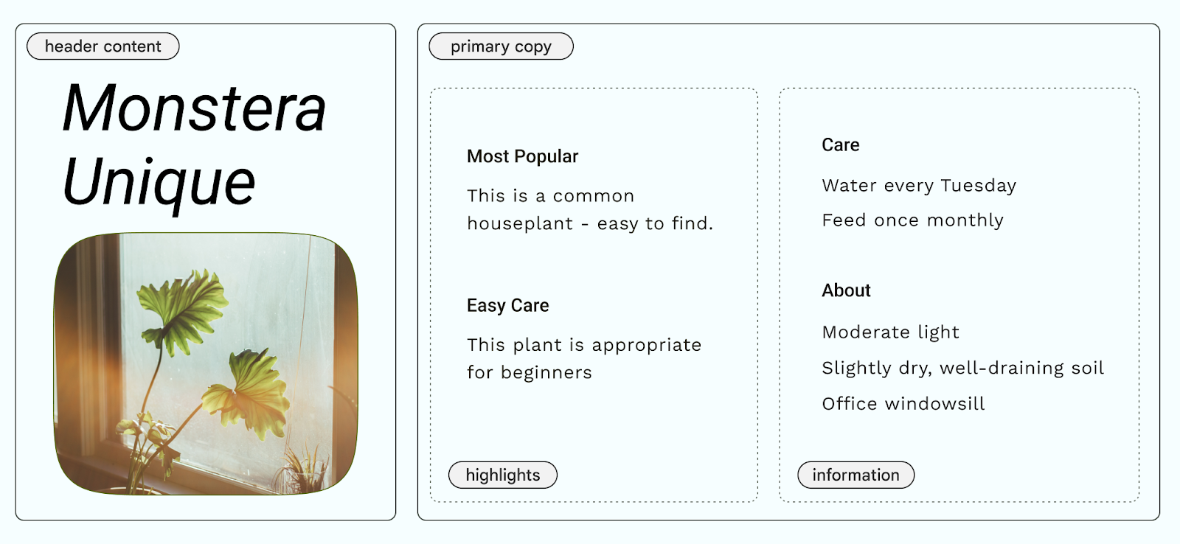The height and width of the screenshot is (544, 1180).
Task: Click the "About" heading
Action: pos(846,290)
